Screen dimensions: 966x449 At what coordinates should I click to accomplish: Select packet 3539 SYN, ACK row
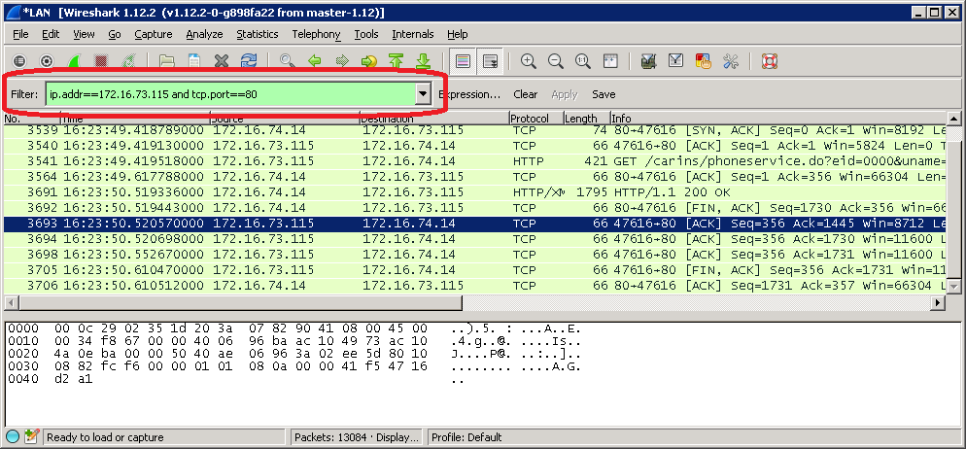pos(475,130)
